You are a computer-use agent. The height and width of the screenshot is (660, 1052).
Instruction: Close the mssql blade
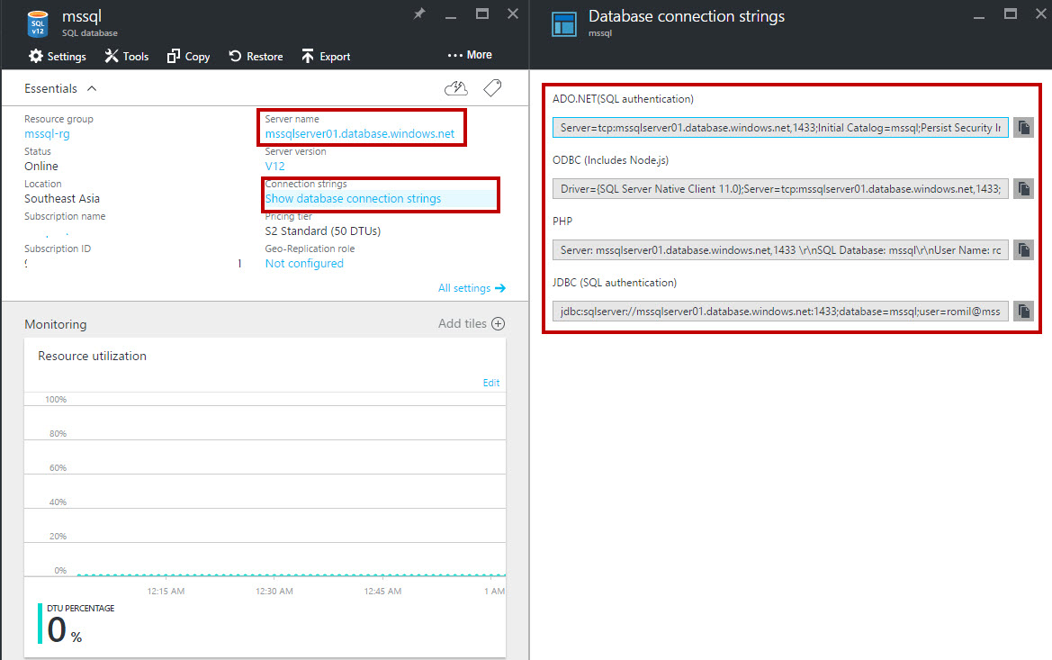click(x=513, y=14)
